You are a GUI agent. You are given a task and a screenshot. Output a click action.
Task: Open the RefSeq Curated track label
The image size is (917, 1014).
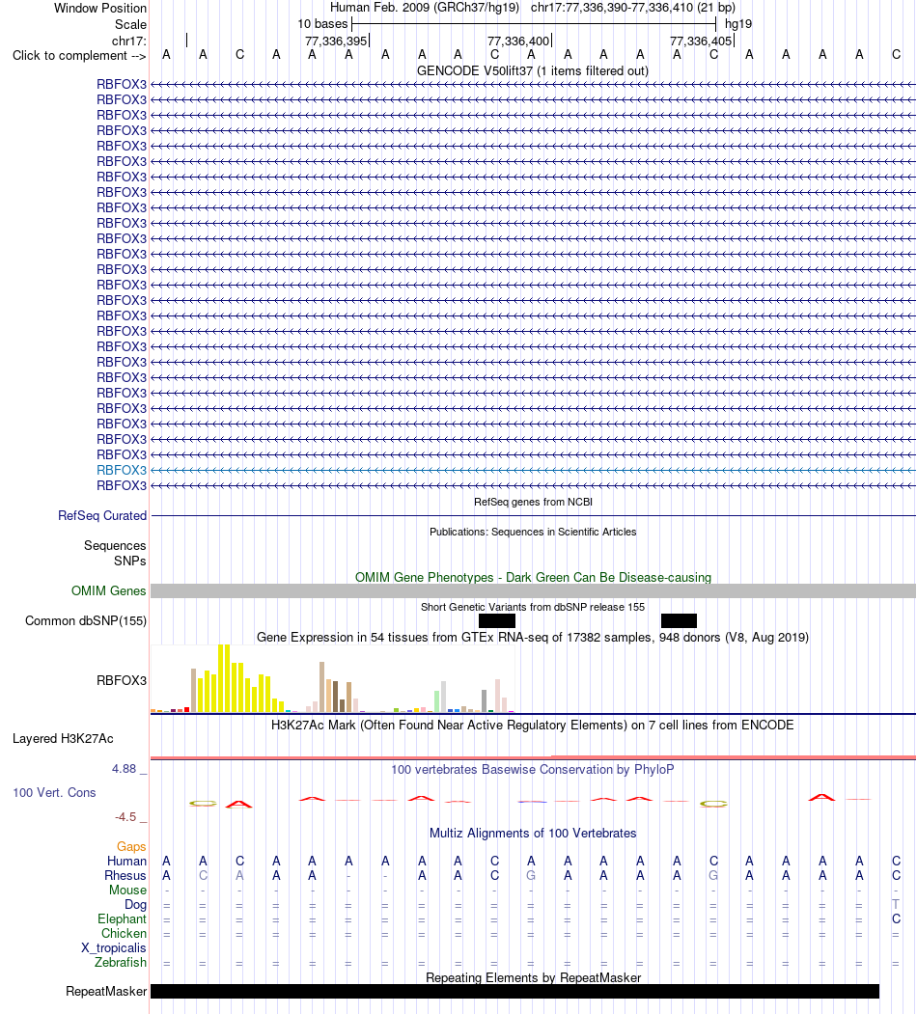[102, 515]
